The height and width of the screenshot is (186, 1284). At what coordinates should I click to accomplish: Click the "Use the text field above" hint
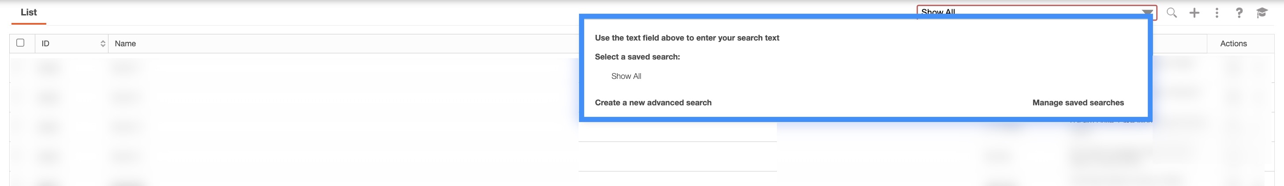pyautogui.click(x=687, y=38)
